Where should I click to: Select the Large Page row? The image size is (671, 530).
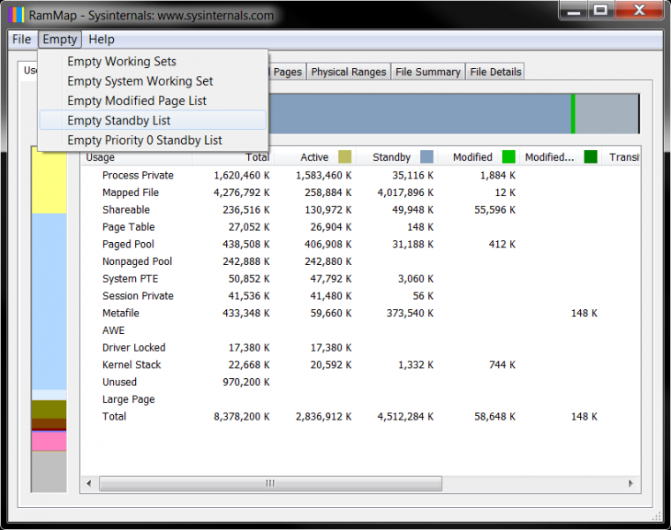pos(360,399)
